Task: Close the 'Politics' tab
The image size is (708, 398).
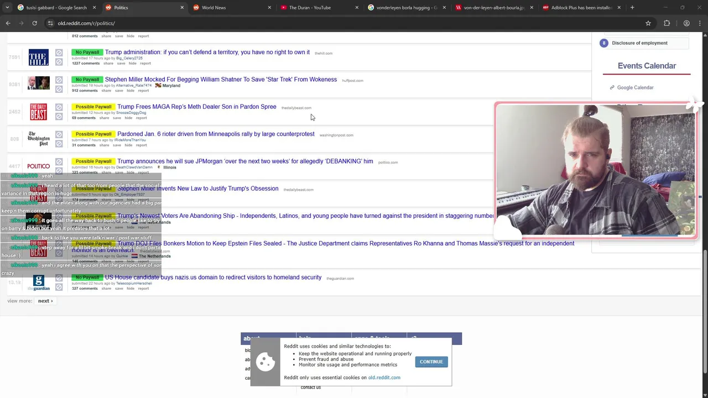Action: [182, 8]
